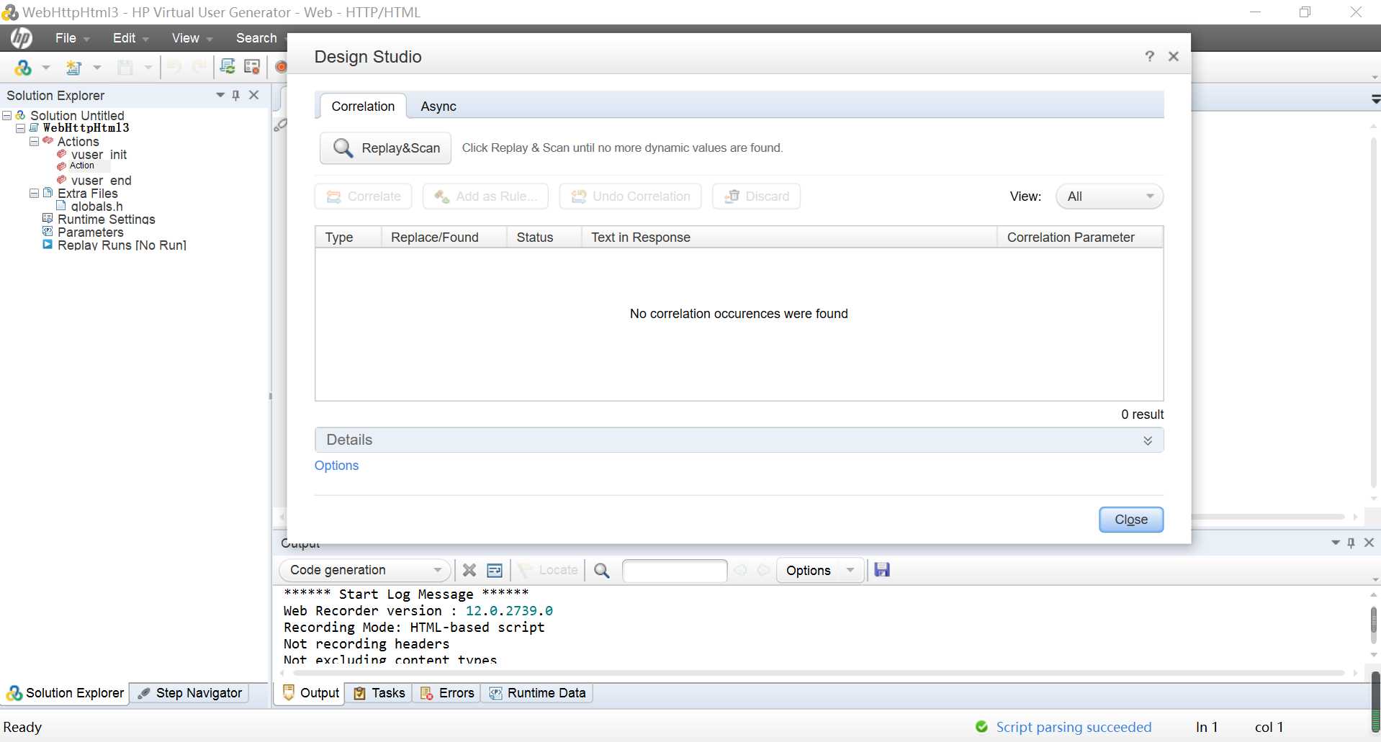This screenshot has width=1381, height=742.
Task: Click the HP logo icon
Action: (22, 37)
